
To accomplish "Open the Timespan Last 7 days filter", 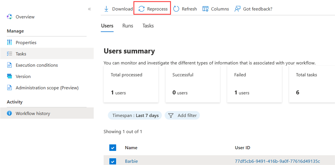I will [x=135, y=116].
